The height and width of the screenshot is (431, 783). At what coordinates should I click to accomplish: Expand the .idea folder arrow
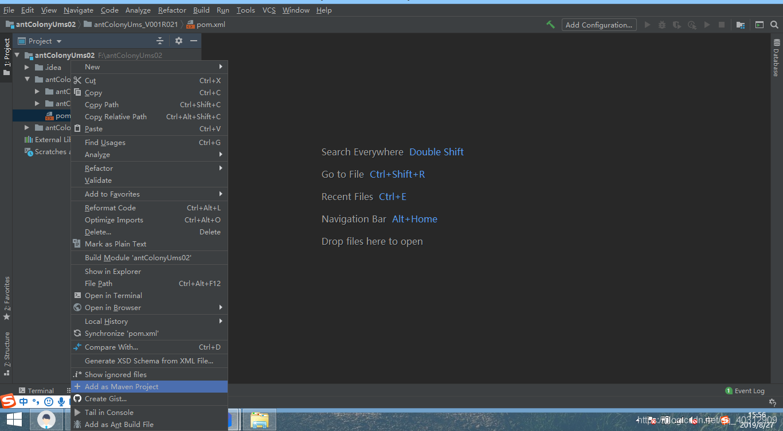pos(27,67)
